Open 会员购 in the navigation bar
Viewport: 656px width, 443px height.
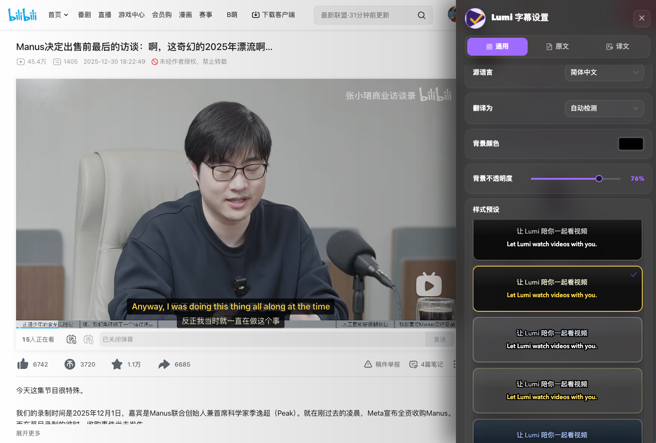[162, 15]
